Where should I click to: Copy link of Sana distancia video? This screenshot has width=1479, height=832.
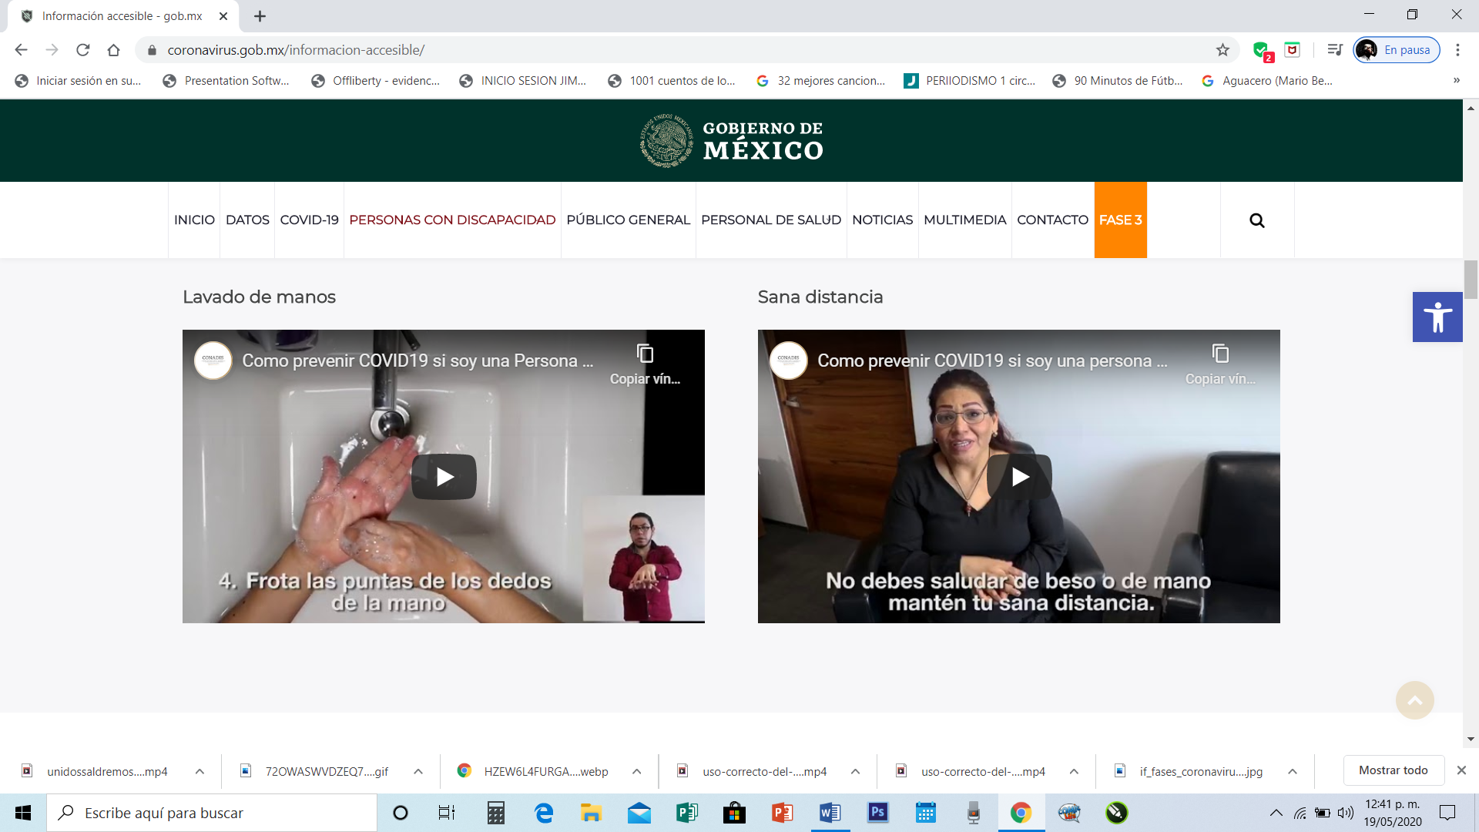point(1220,364)
